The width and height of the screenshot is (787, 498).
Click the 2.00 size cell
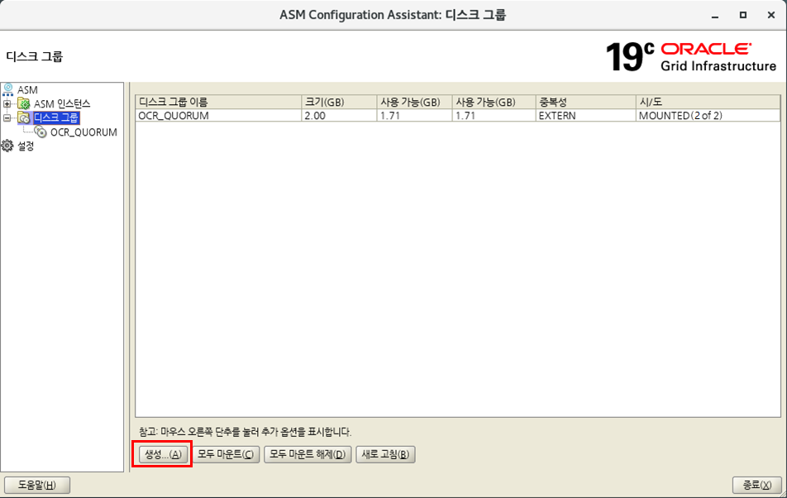[339, 116]
